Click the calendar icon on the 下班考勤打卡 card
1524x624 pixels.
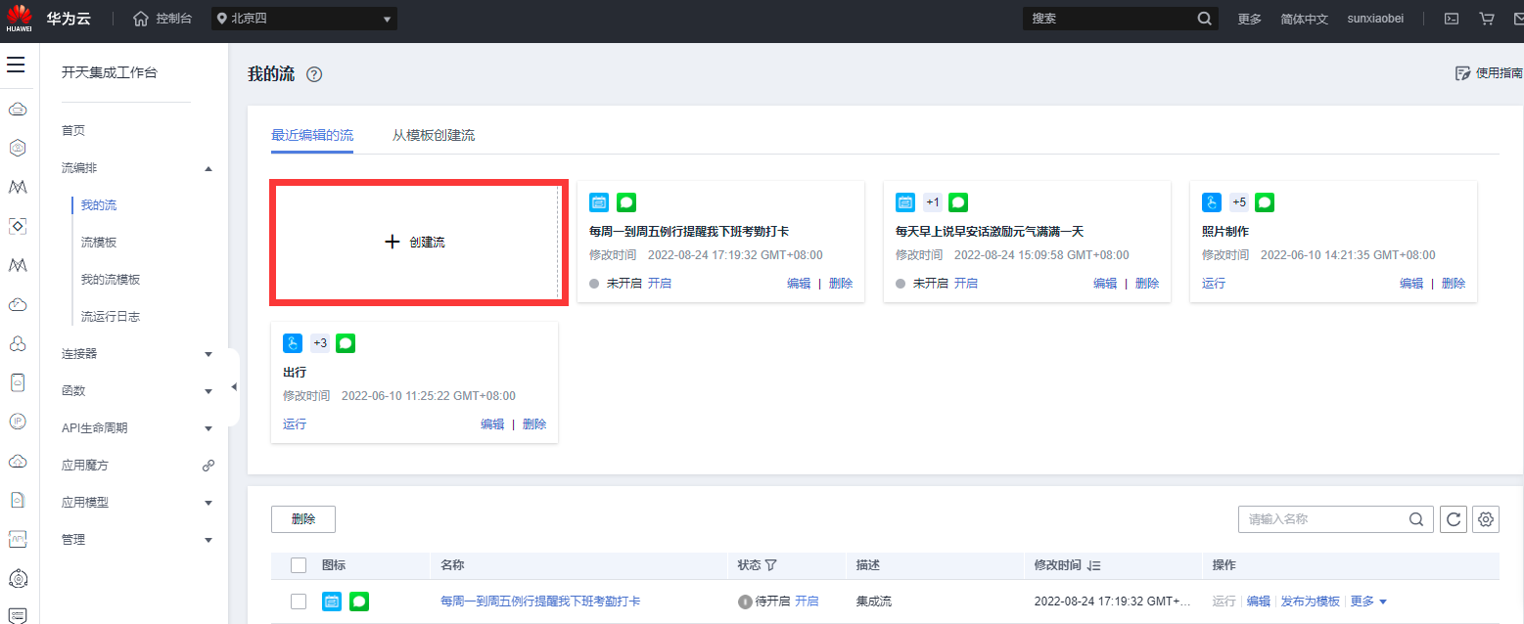click(599, 202)
